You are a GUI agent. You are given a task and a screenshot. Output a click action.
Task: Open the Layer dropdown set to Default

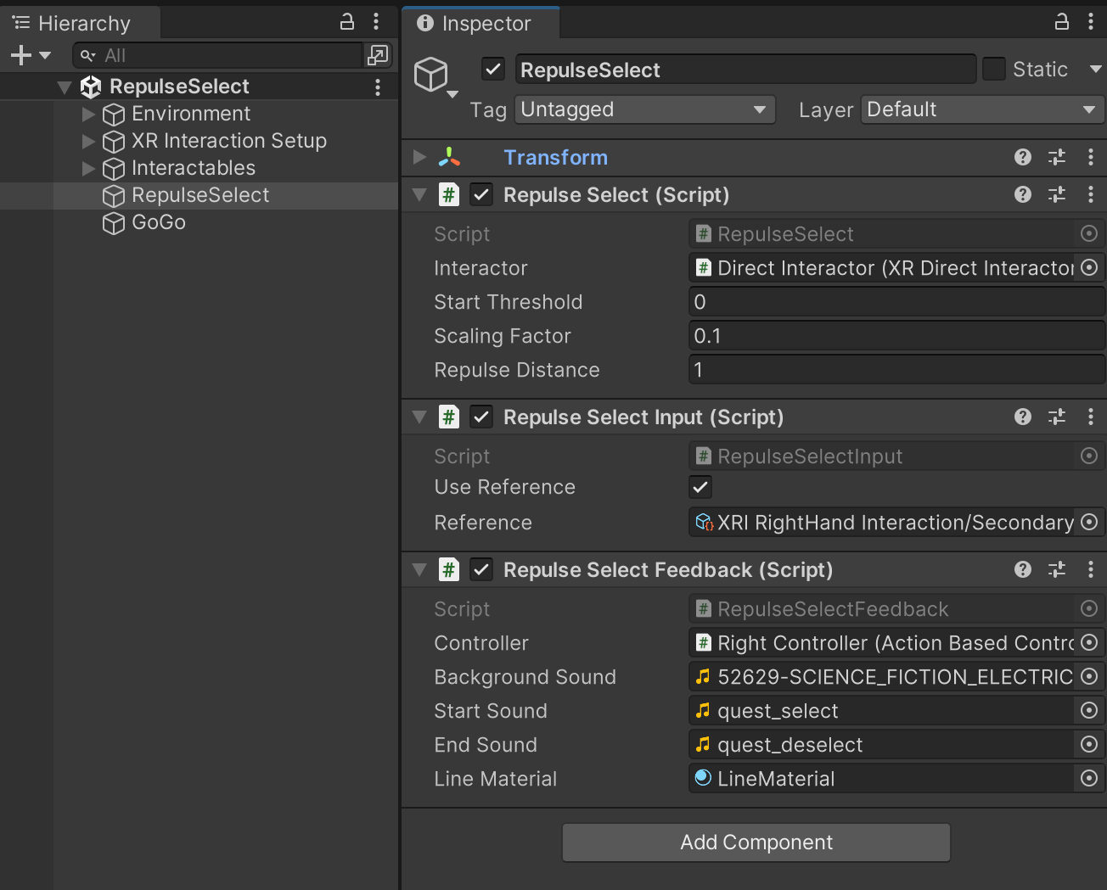981,110
